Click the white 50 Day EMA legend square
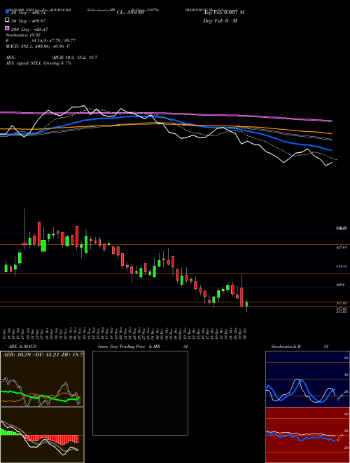This screenshot has width=350, height=463. (8, 20)
